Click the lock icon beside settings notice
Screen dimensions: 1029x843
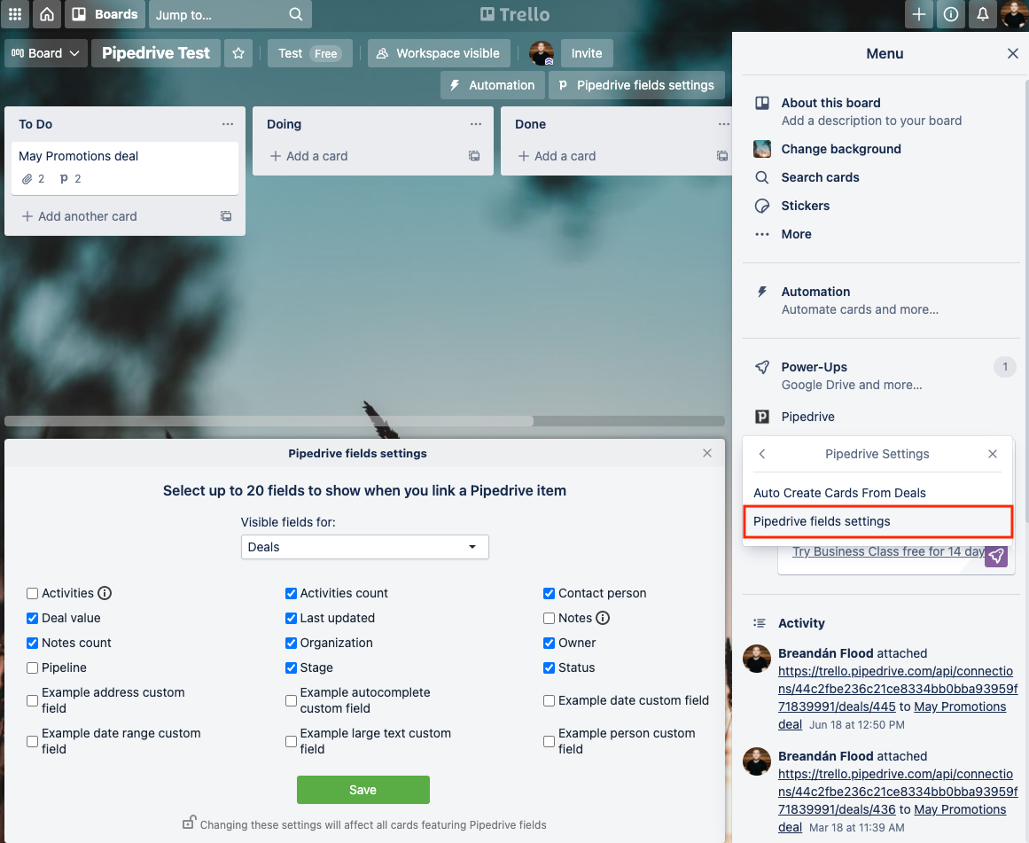point(189,822)
